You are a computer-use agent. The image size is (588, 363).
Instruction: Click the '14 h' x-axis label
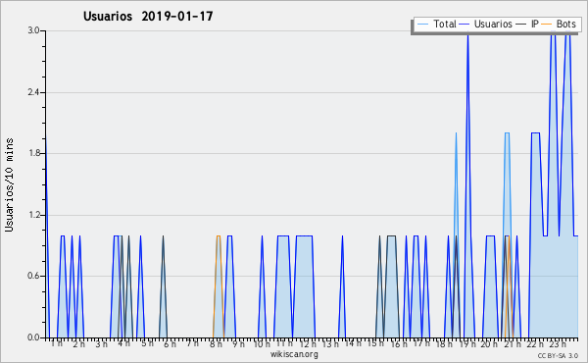click(353, 343)
